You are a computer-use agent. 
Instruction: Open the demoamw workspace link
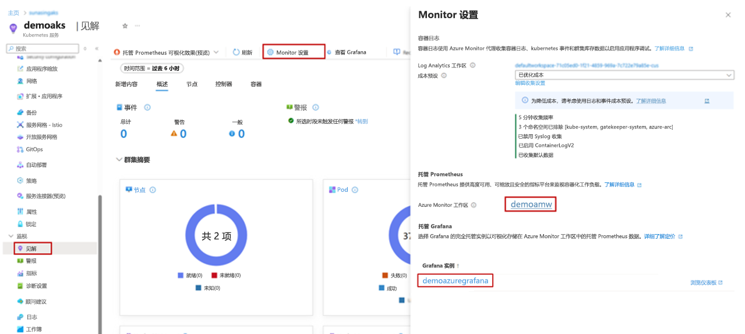pos(531,204)
